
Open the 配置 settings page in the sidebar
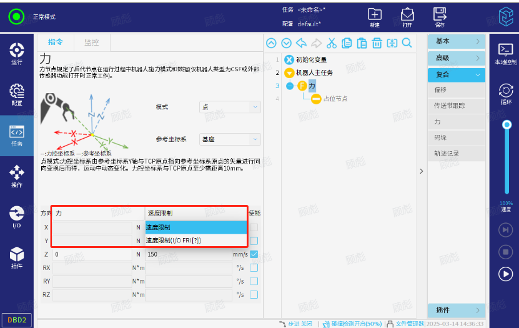tap(17, 94)
